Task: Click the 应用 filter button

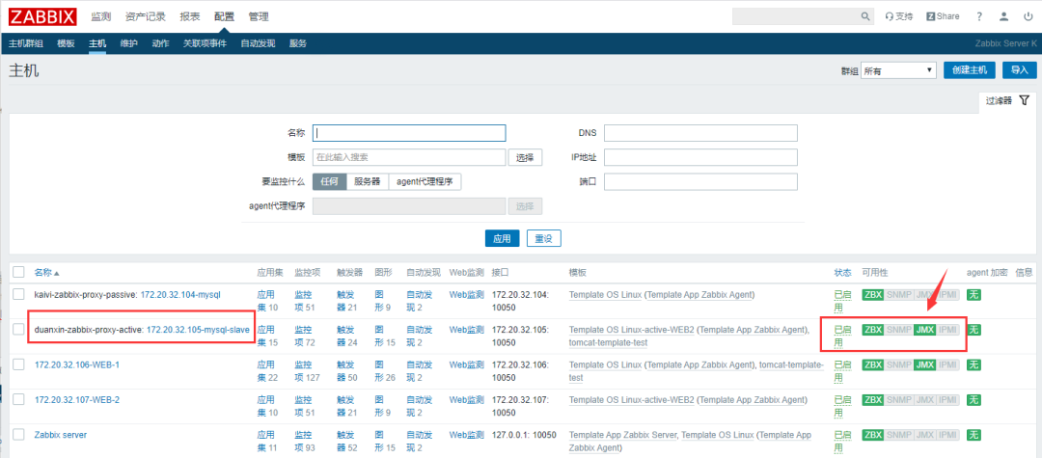Action: pyautogui.click(x=502, y=238)
